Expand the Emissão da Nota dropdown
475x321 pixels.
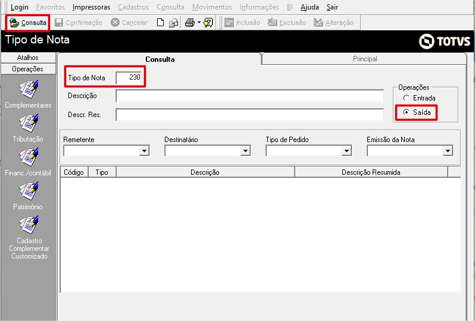tap(448, 150)
